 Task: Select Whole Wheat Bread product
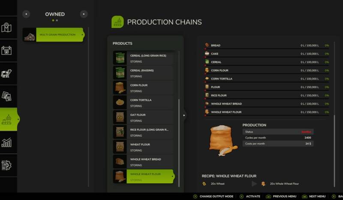pos(144,162)
